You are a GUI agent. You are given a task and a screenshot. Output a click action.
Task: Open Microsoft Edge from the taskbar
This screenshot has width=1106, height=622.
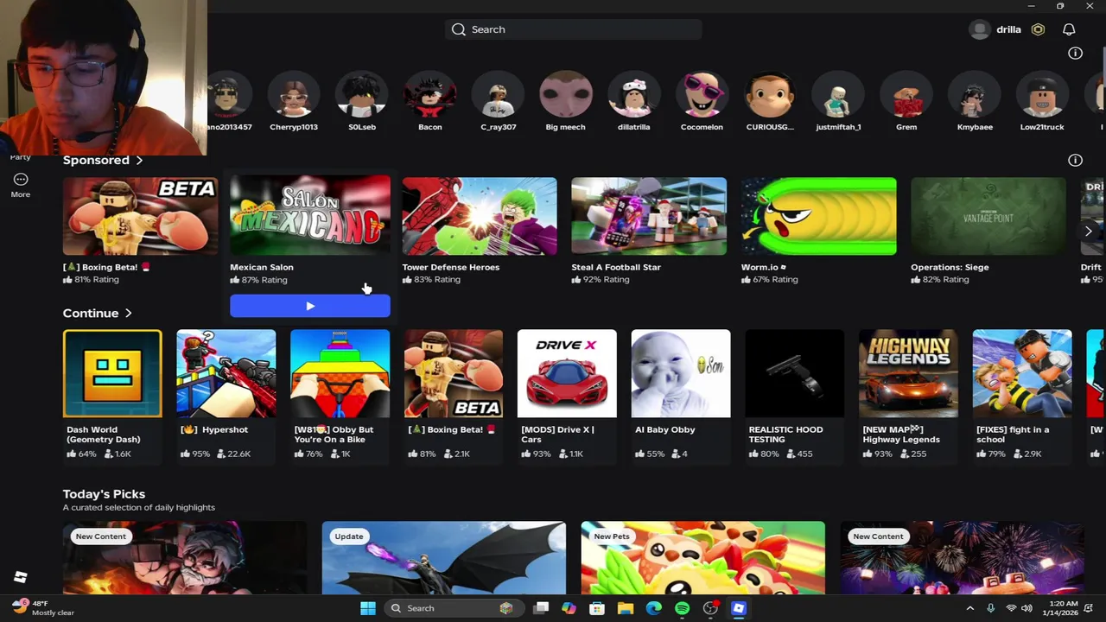tap(654, 608)
